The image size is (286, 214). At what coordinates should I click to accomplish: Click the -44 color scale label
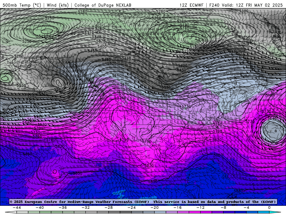click(x=17, y=208)
